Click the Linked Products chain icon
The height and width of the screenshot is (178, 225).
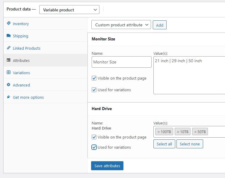click(8, 48)
